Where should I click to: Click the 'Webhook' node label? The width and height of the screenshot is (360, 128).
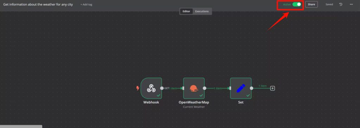pos(151,102)
